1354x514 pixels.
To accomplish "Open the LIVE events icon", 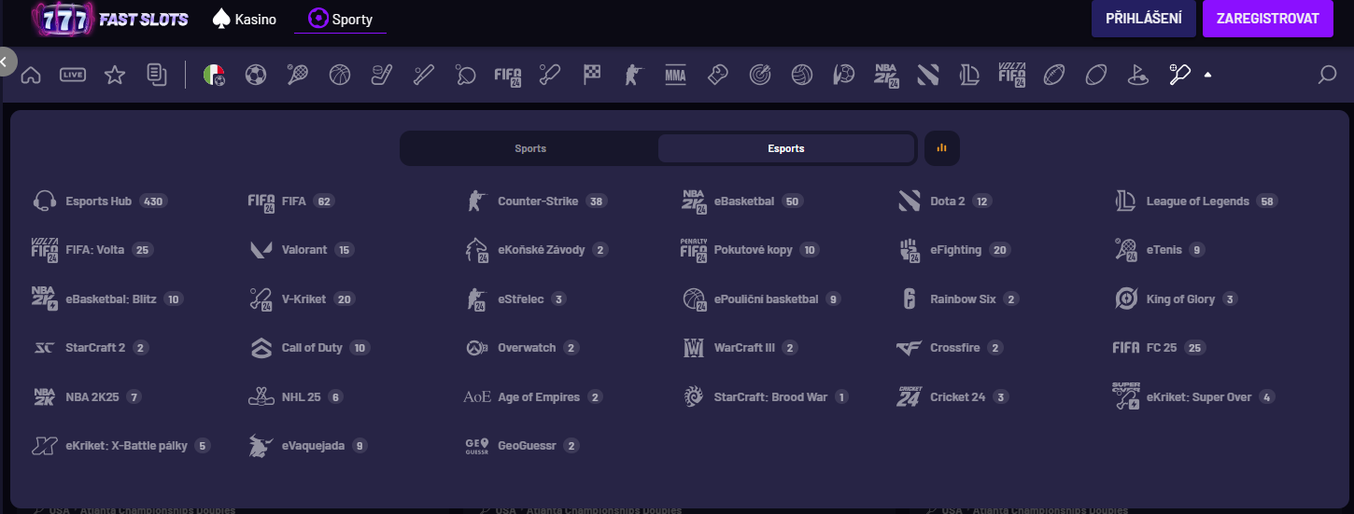I will [x=73, y=76].
